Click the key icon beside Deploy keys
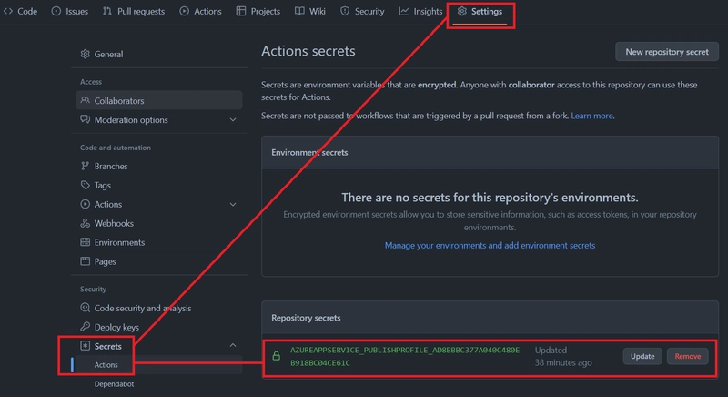The height and width of the screenshot is (397, 728). coord(86,327)
